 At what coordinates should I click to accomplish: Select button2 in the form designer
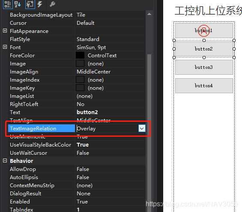click(x=204, y=49)
